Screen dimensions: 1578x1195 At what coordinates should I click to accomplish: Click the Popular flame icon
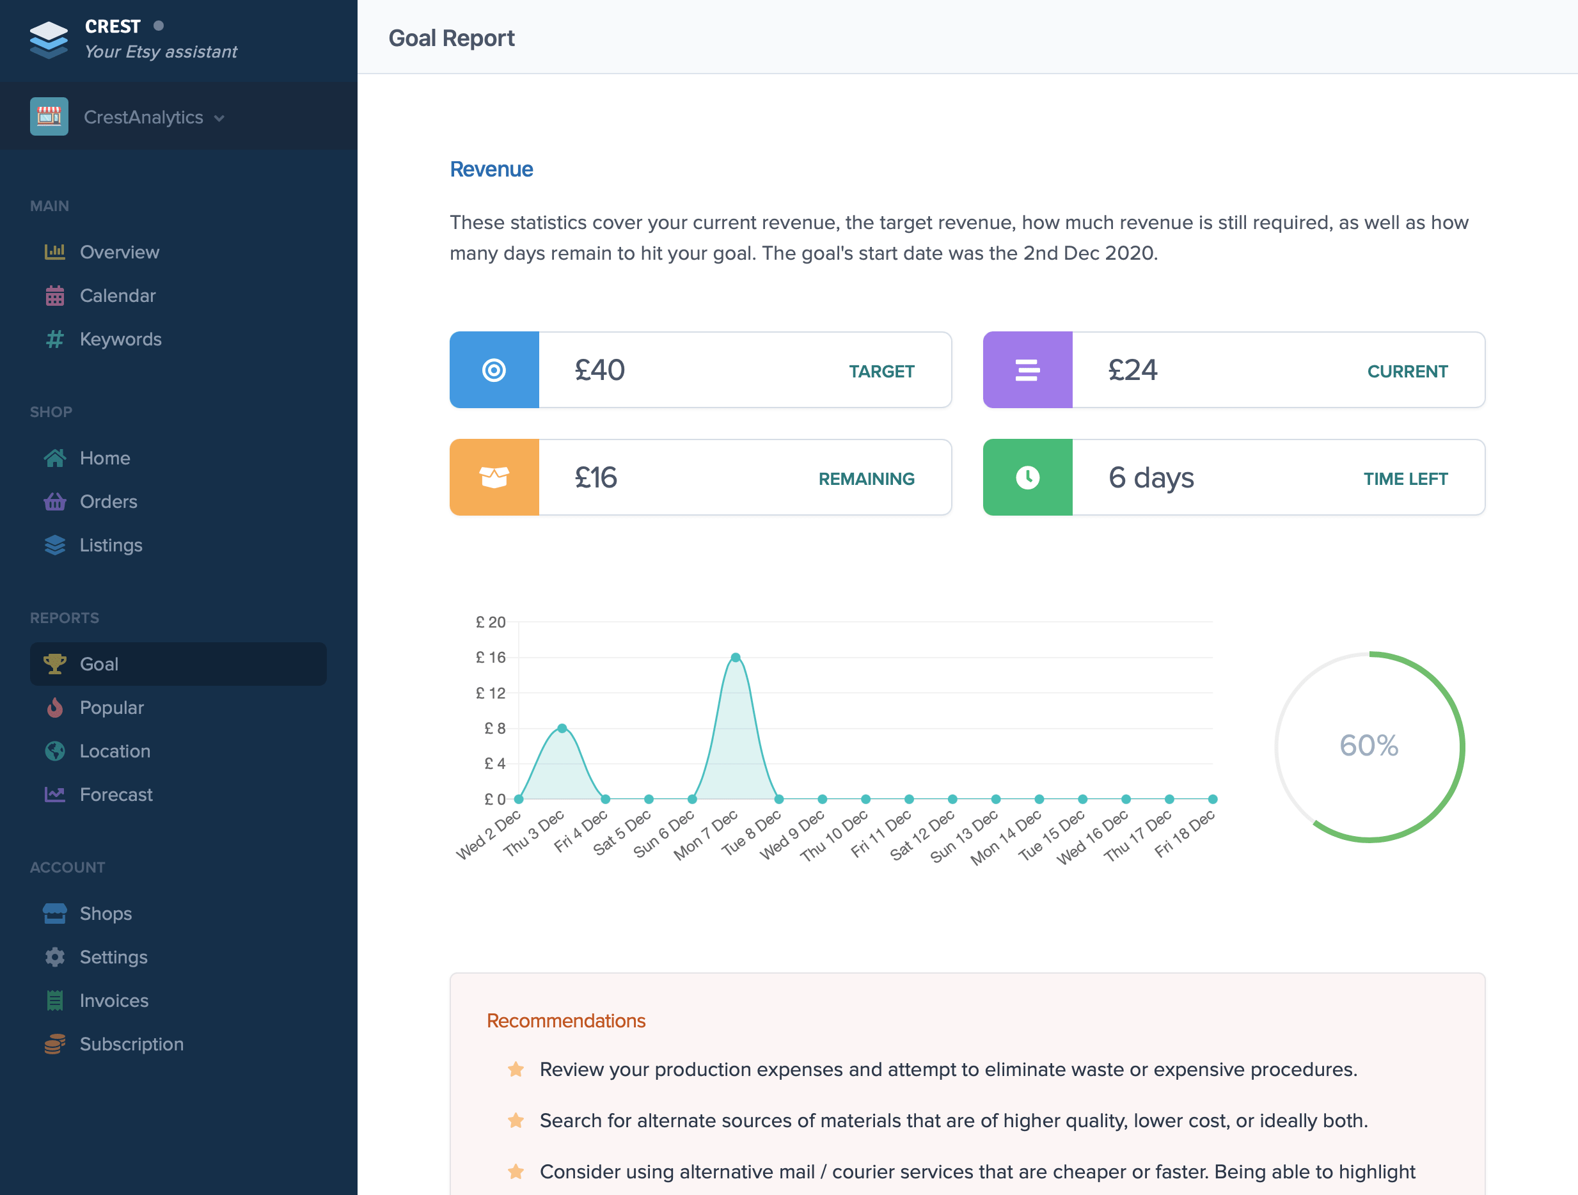[55, 707]
